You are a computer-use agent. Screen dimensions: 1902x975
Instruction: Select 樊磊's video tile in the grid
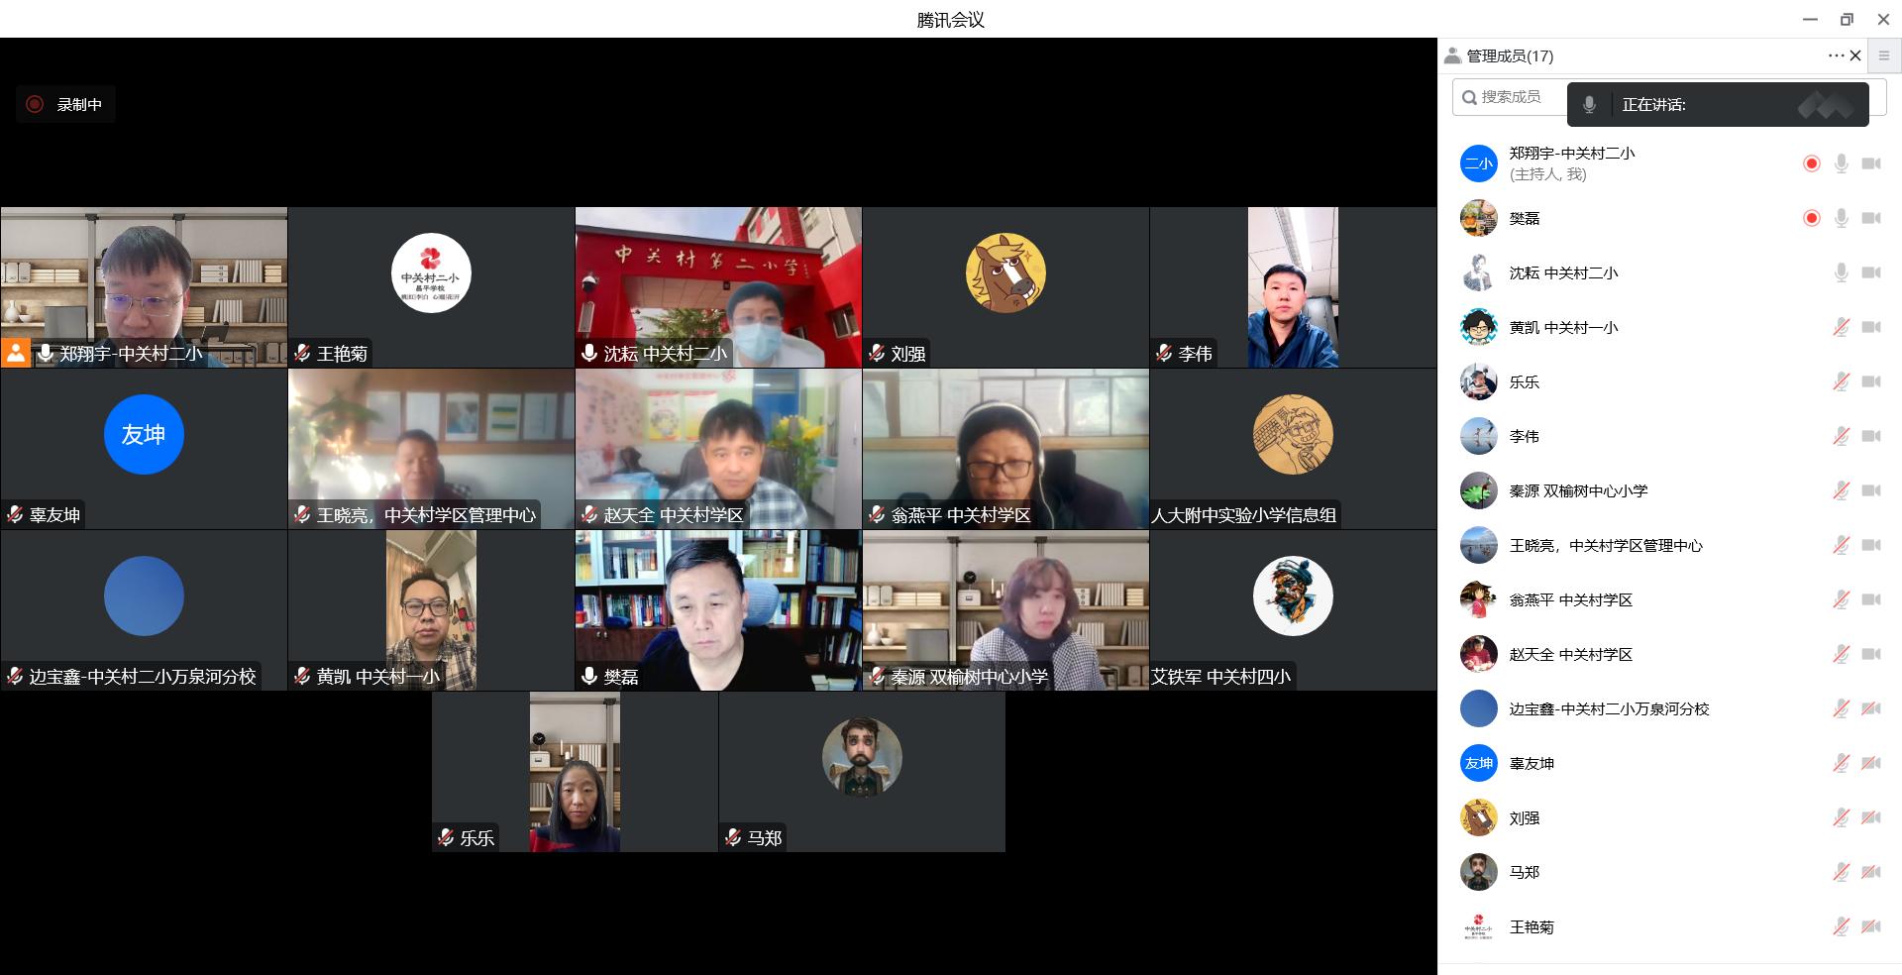coord(718,609)
